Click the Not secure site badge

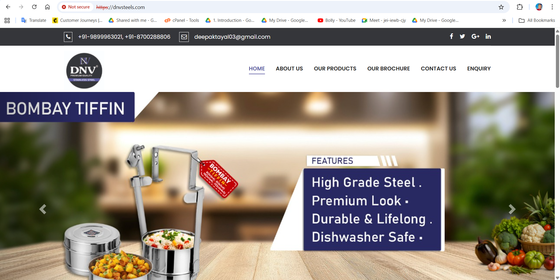[x=76, y=7]
